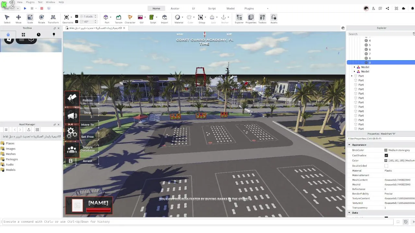
Task: Open the Part type dropdown arrow
Action: click(x=111, y=17)
